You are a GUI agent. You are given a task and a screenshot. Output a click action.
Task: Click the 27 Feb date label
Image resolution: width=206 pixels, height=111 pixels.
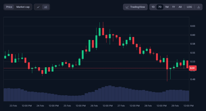point(121,106)
